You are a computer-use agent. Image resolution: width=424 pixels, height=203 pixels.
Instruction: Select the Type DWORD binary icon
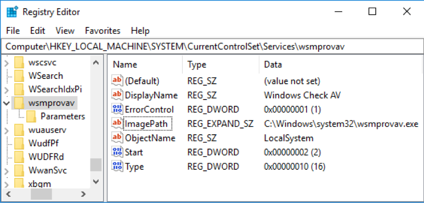tap(117, 166)
